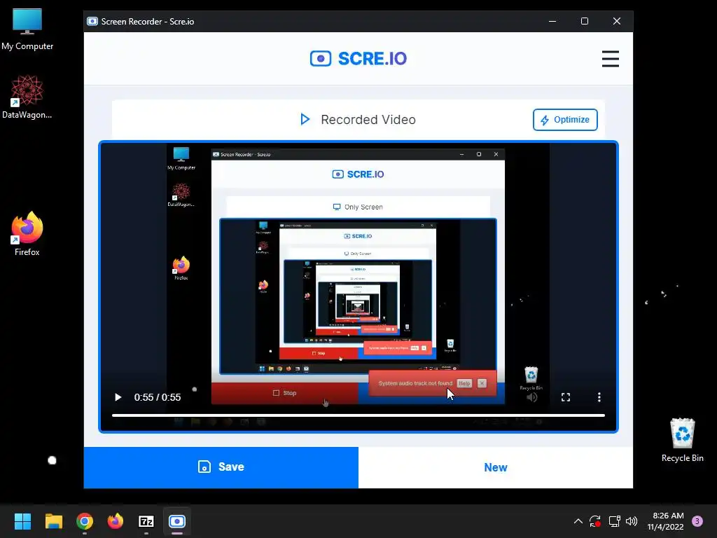The height and width of the screenshot is (538, 717).
Task: Click the volume tray icon
Action: point(632,521)
